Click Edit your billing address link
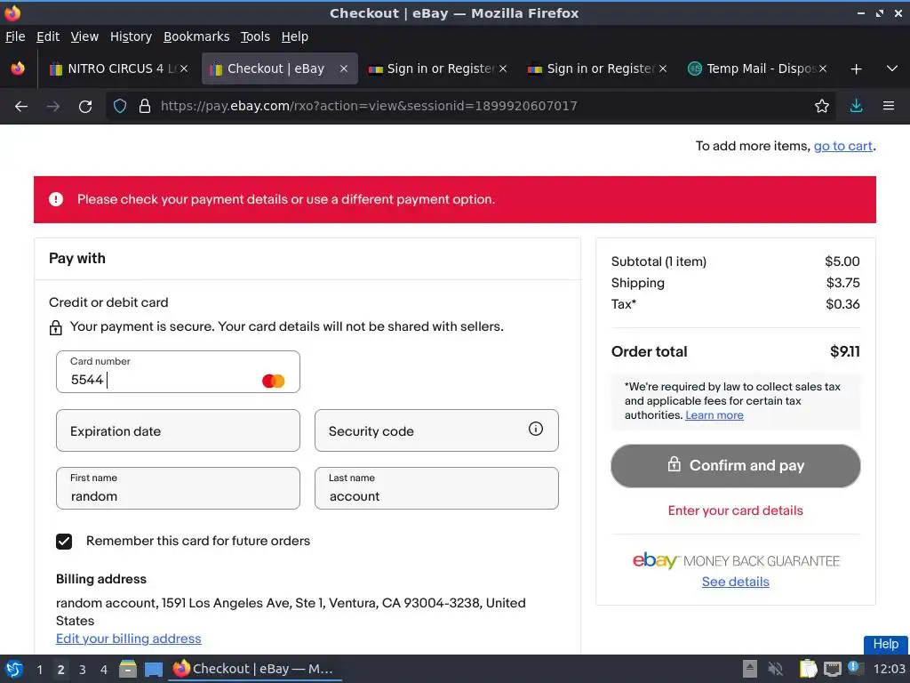This screenshot has width=910, height=683. click(128, 639)
